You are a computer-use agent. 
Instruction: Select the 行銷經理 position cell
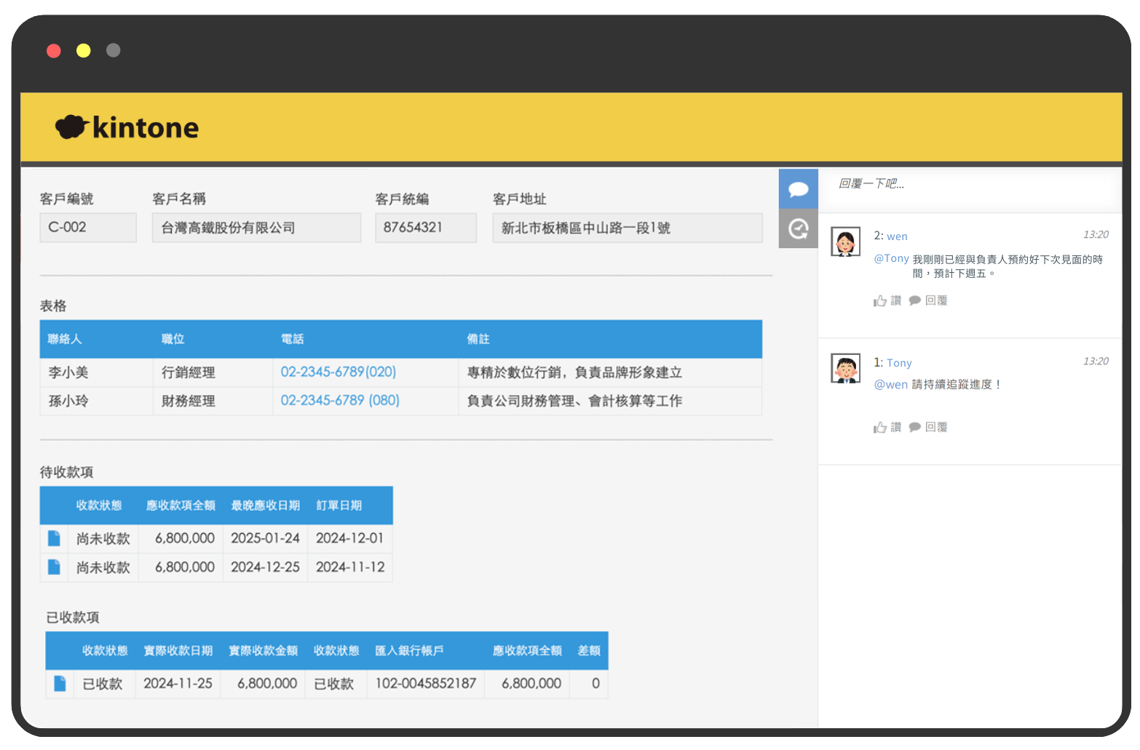213,372
